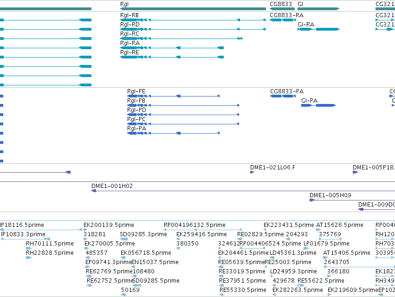The image size is (395, 297).
Task: Select the RE62769.5prime label
Action: [109, 271]
